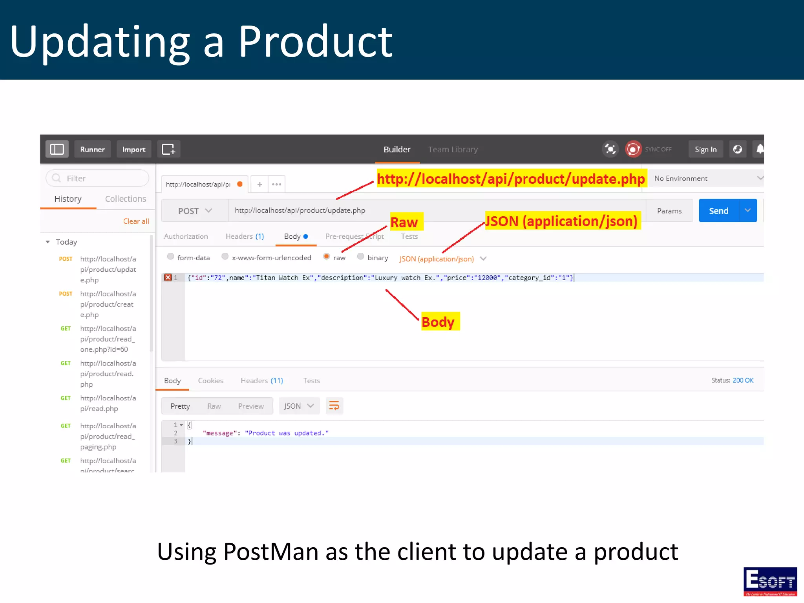This screenshot has height=603, width=804.
Task: Switch response view to Raw
Action: tap(214, 406)
